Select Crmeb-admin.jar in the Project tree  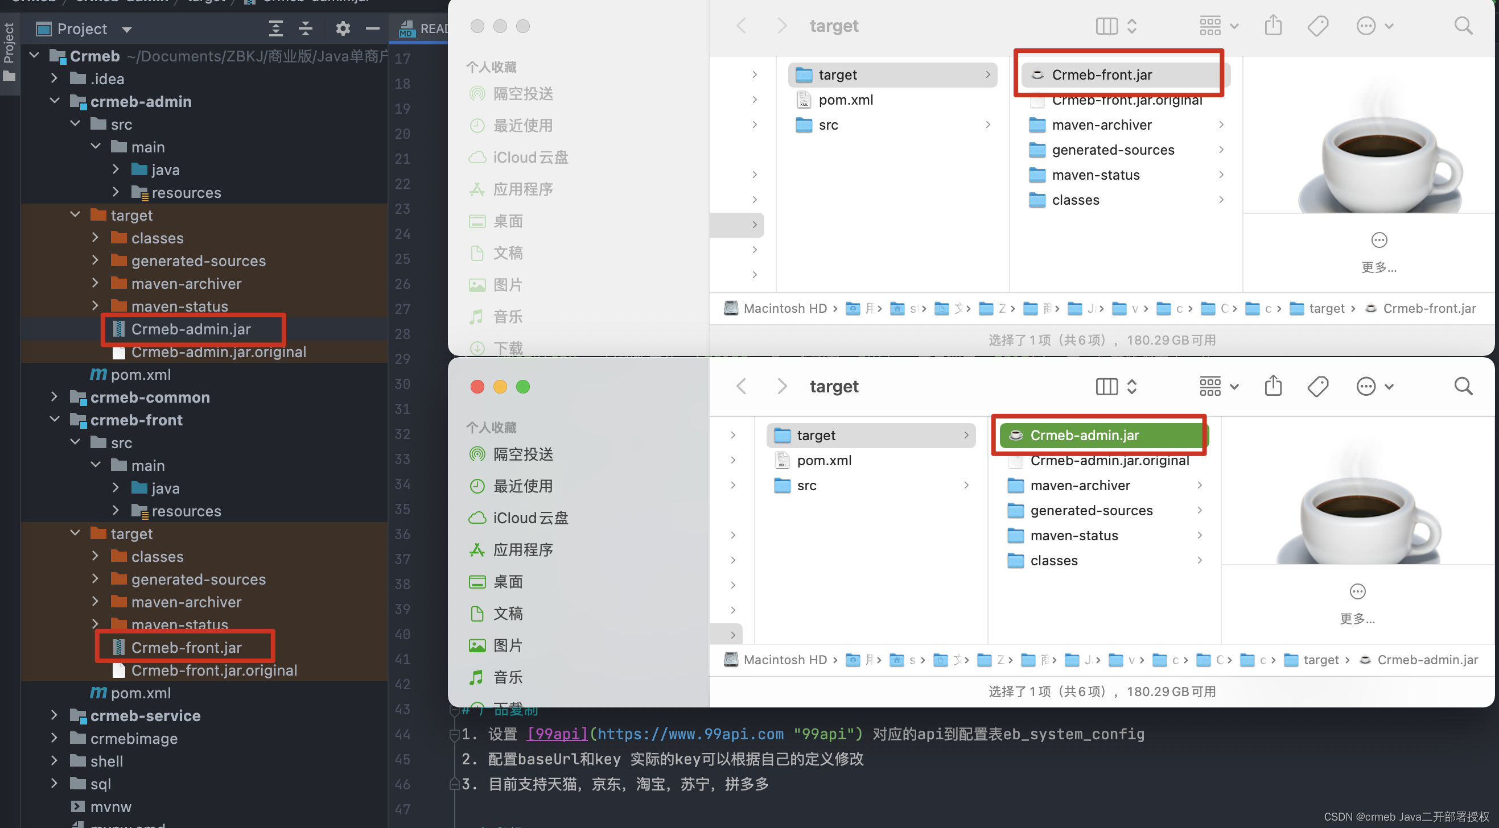[191, 329]
